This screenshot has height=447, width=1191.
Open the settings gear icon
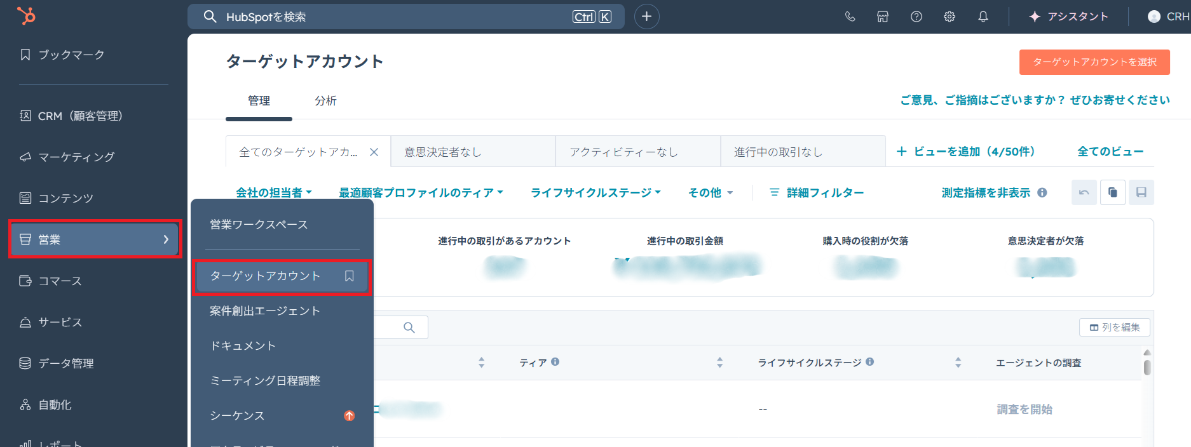click(949, 17)
